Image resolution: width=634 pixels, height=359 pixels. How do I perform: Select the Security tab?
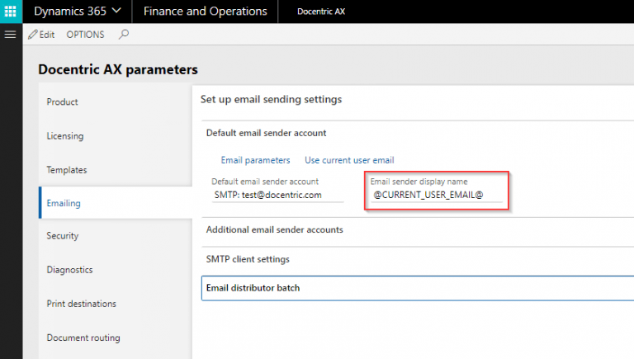click(116, 236)
